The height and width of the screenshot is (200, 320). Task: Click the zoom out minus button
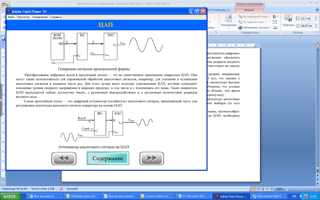click(x=287, y=189)
